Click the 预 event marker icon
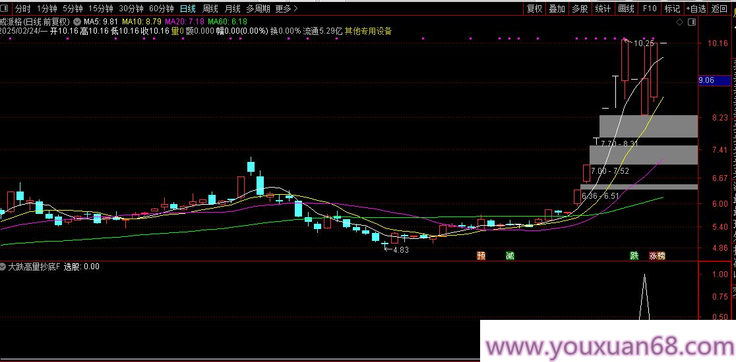The width and height of the screenshot is (736, 362). pos(481,255)
